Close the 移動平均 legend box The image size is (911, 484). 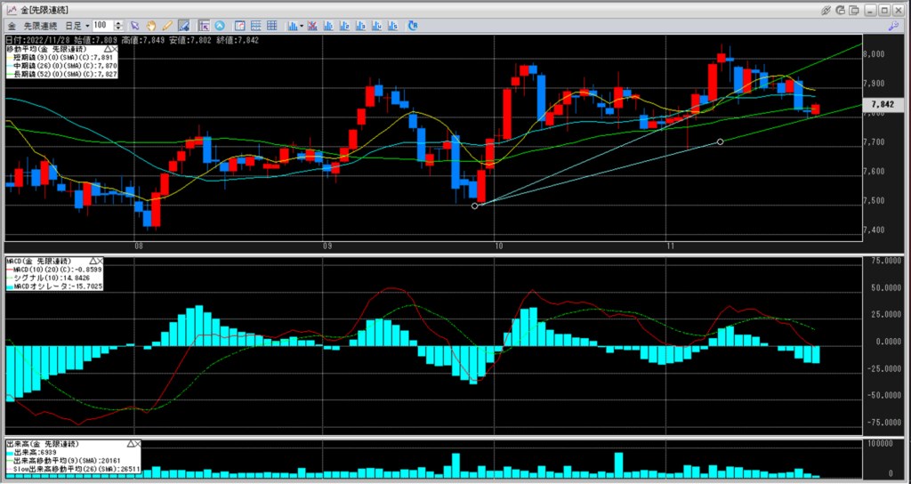point(115,50)
